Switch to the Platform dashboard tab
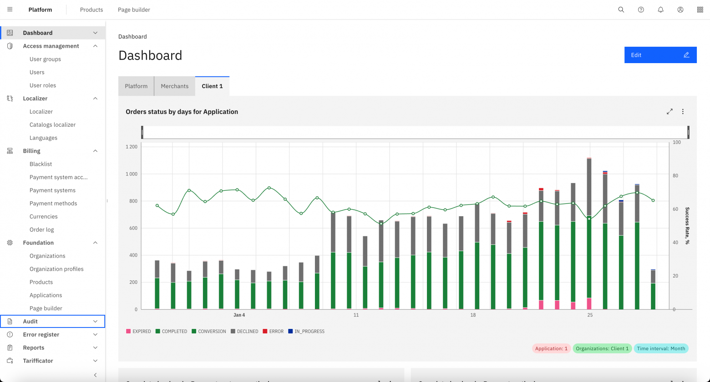The image size is (710, 382). (x=136, y=86)
